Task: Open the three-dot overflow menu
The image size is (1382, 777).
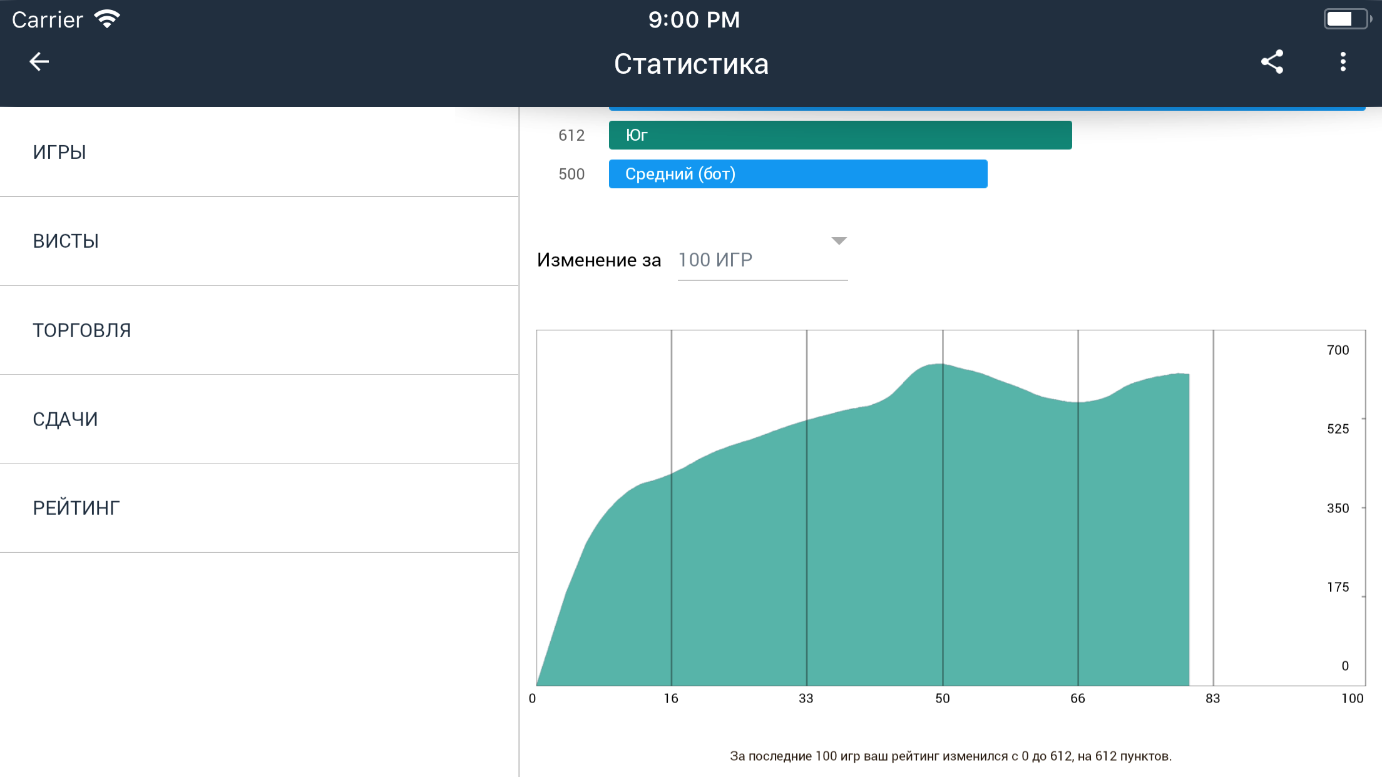Action: point(1343,62)
